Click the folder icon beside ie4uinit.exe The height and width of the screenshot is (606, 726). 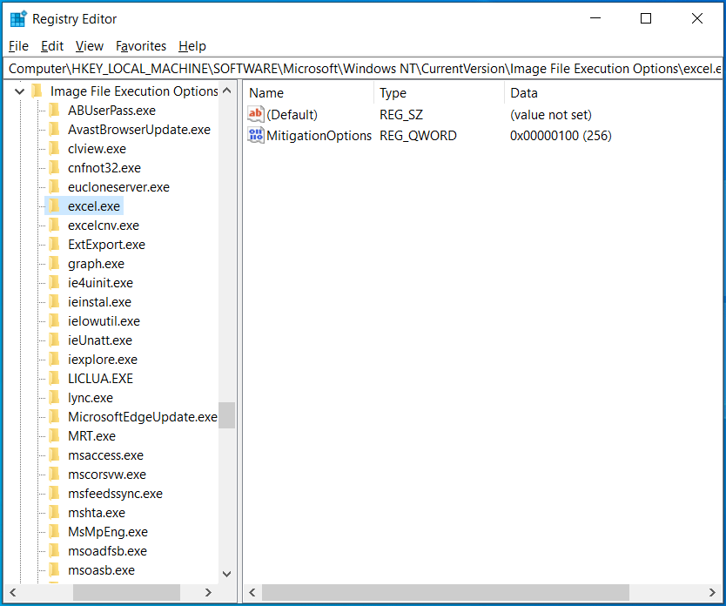point(55,282)
